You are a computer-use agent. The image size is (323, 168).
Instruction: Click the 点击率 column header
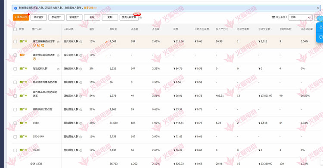coord(155,29)
